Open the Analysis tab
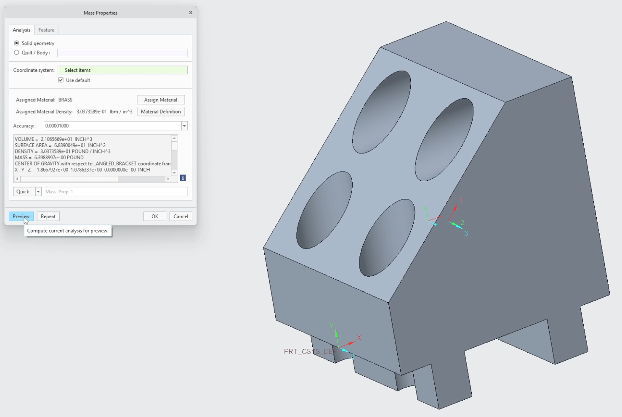The height and width of the screenshot is (417, 622). pyautogui.click(x=21, y=30)
